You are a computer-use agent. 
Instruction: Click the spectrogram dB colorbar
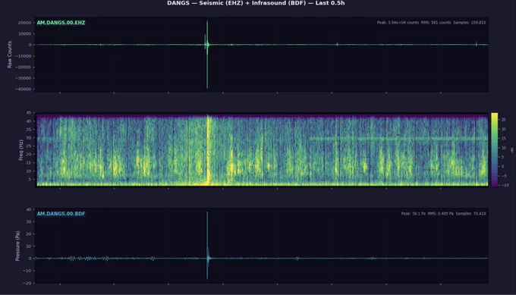tap(494, 150)
